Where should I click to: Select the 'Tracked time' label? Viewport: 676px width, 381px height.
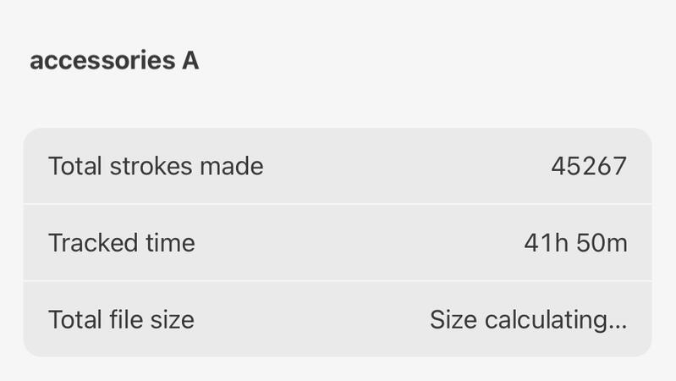pos(122,243)
